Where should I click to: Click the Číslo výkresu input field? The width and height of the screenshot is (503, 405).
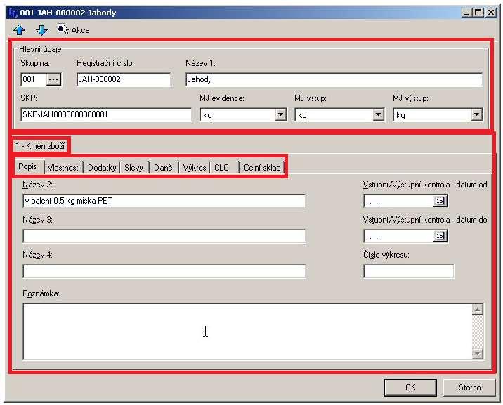tap(409, 272)
